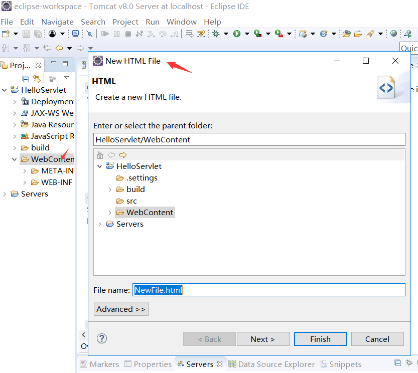Click the File name input field
The height and width of the screenshot is (373, 418).
click(x=269, y=290)
